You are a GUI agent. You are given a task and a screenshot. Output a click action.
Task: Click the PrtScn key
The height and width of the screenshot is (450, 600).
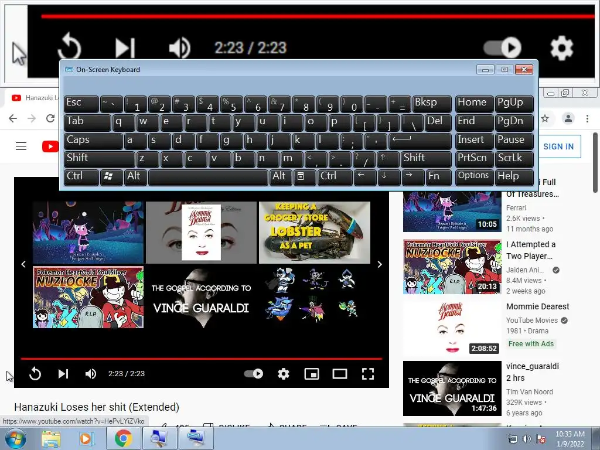click(473, 158)
